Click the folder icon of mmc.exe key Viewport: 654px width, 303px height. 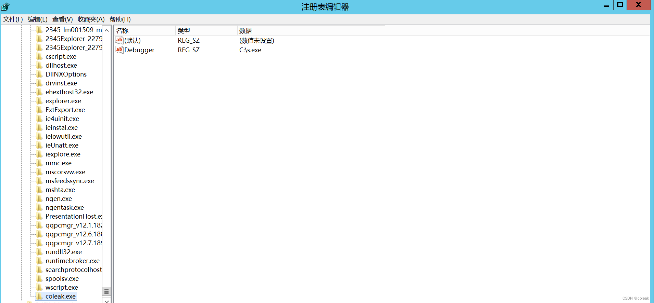40,163
